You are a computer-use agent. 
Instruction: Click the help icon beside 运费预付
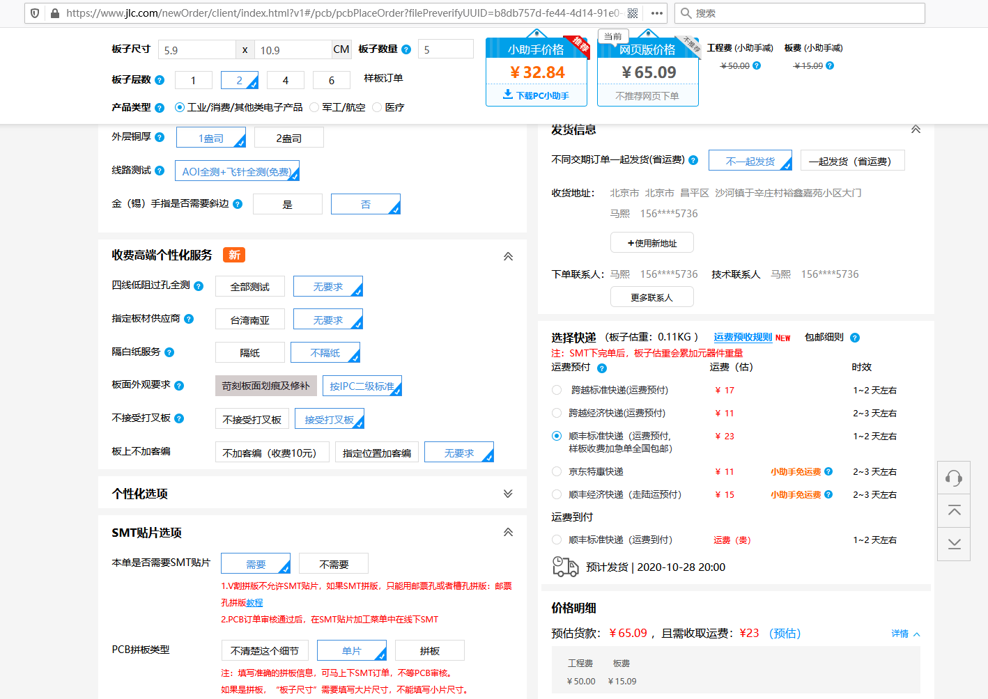coord(601,367)
